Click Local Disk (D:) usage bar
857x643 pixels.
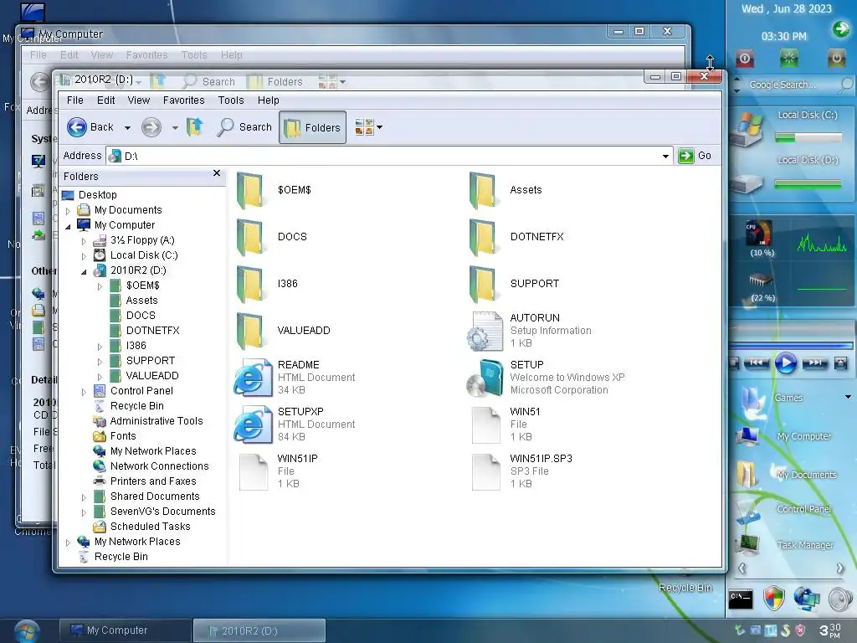coord(808,184)
